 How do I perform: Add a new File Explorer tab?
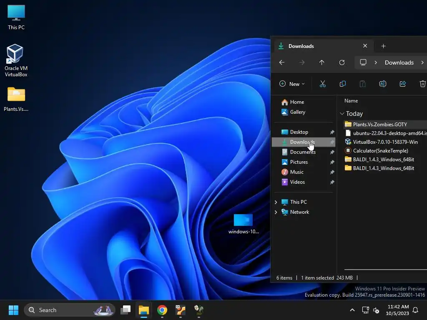coord(383,46)
